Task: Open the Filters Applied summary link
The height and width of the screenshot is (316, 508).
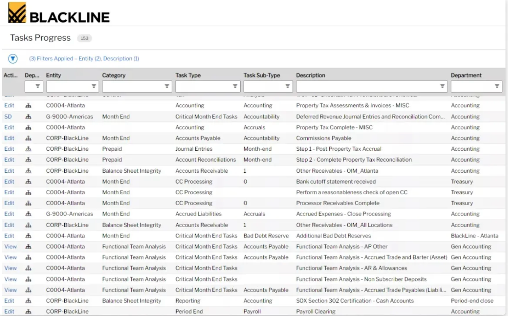Action: (x=84, y=59)
